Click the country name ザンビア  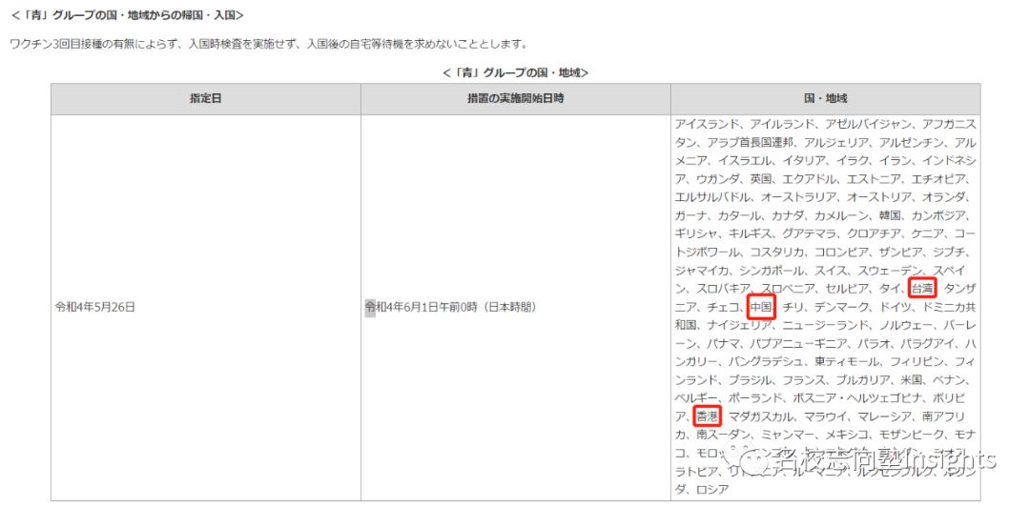point(900,253)
